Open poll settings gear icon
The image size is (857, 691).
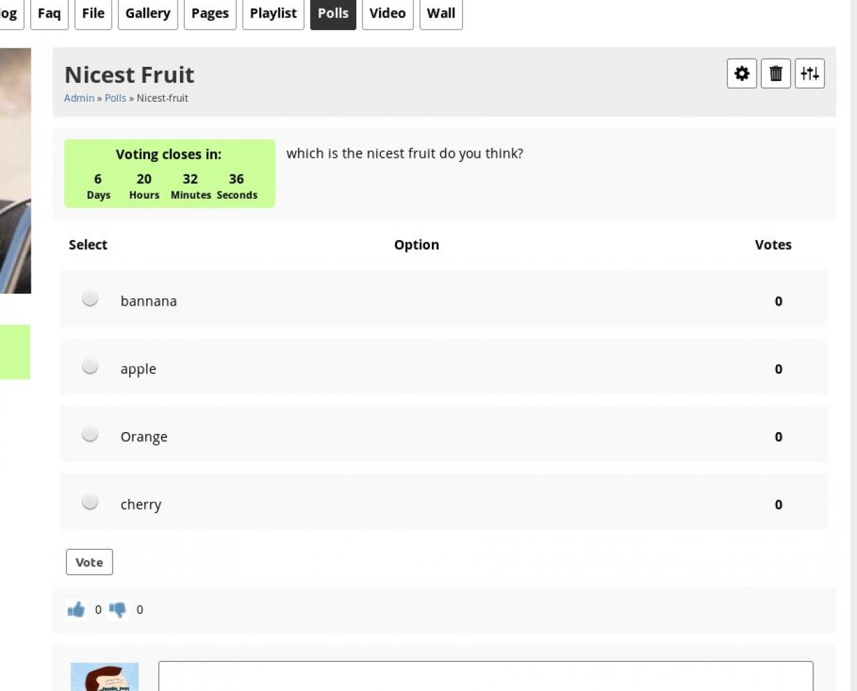tap(742, 74)
